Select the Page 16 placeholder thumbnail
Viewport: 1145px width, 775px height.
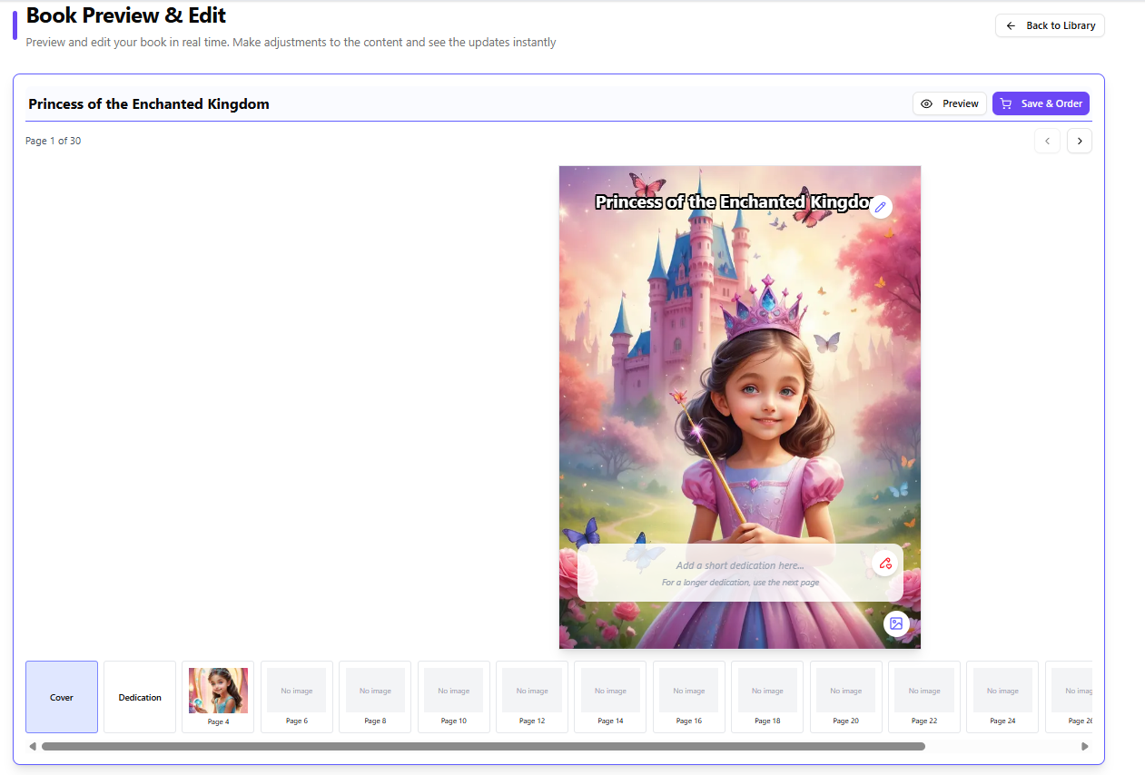coord(688,697)
